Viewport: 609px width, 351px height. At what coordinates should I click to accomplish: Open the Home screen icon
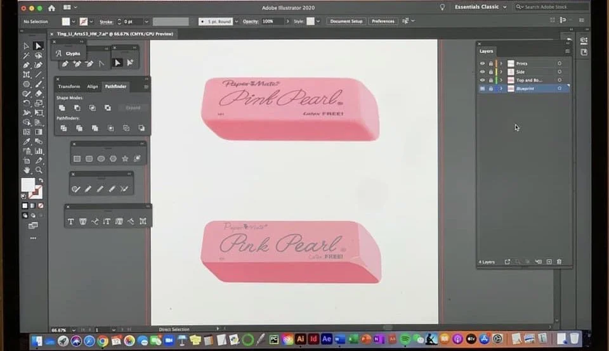[x=51, y=8]
